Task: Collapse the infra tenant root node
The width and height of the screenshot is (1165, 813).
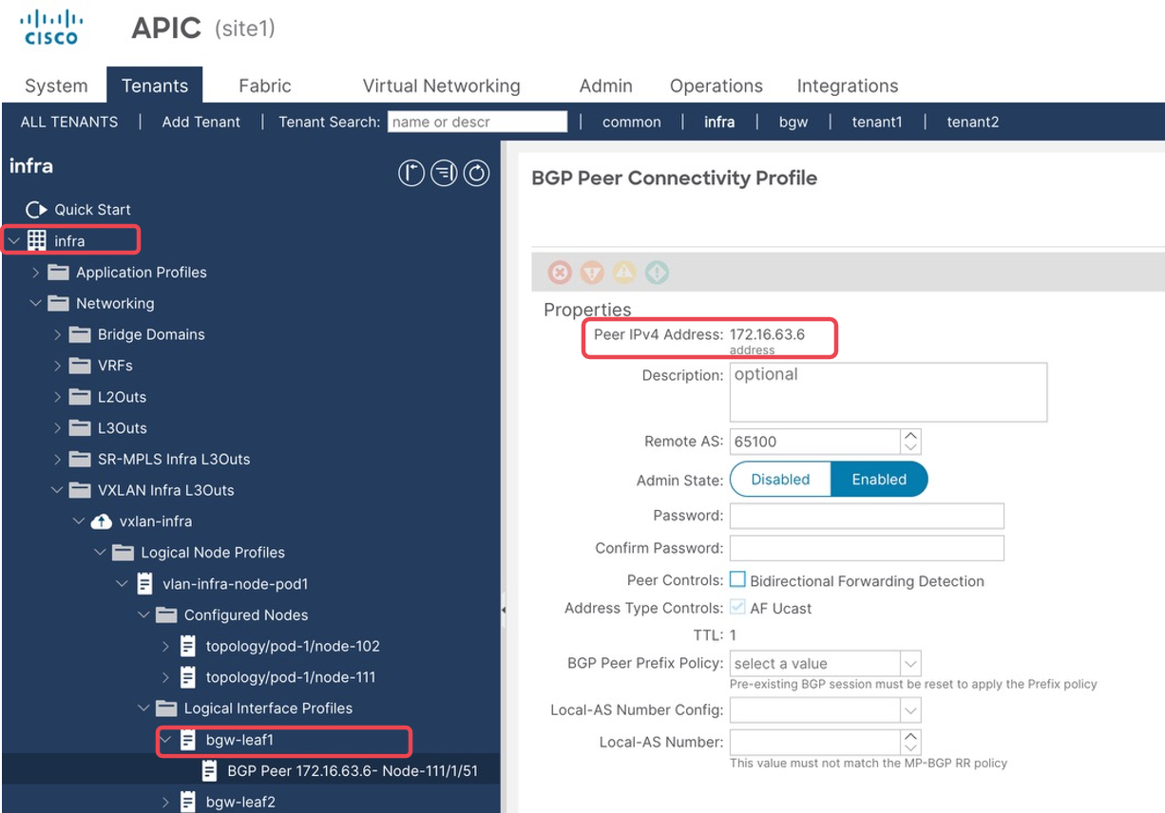Action: (x=13, y=241)
